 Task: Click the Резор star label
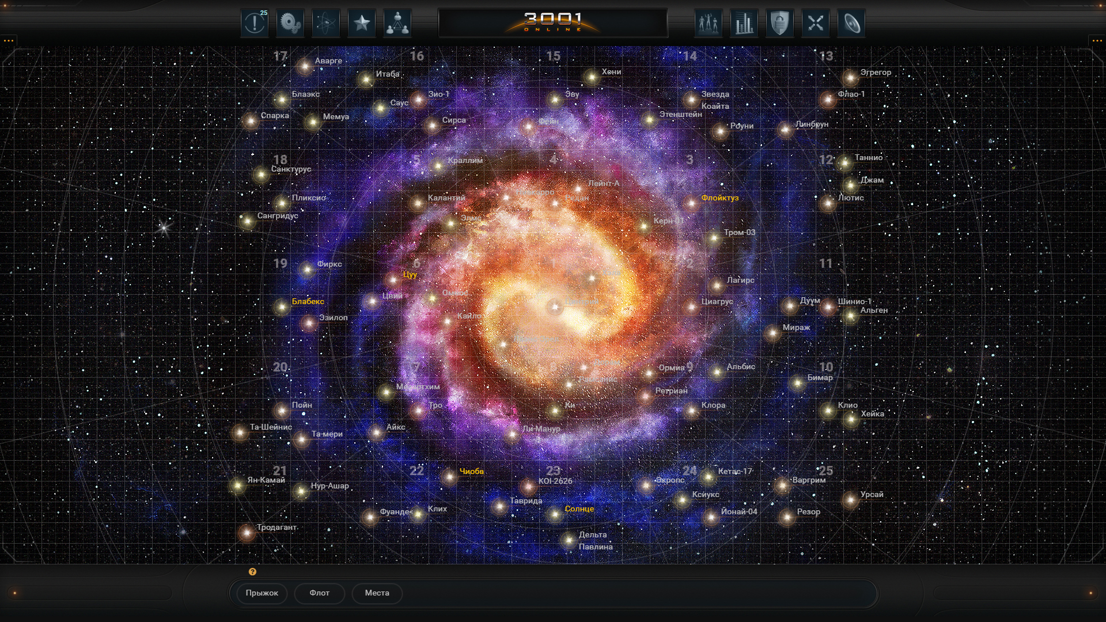tap(809, 512)
